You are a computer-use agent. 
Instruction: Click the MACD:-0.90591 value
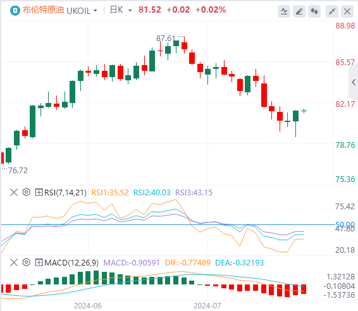coord(132,262)
